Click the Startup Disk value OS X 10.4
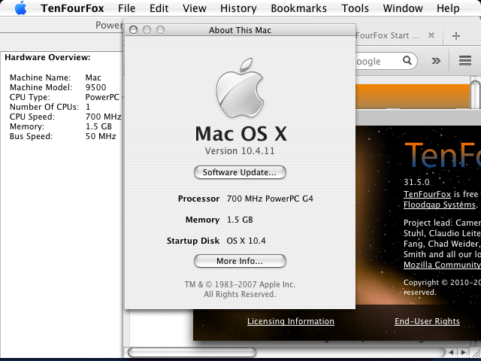Screen dimensions: 481x361 coord(246,241)
